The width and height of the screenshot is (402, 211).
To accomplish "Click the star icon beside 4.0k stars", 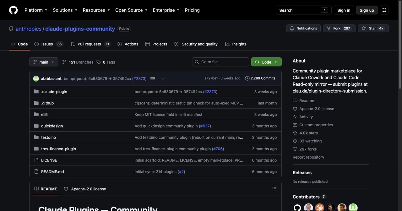I will 295,133.
